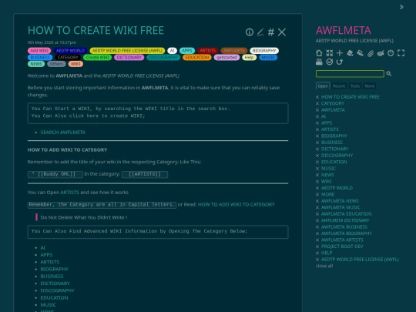Toggle timestamps with the stopwatch icon
The width and height of the screenshot is (416, 312).
coord(391,53)
